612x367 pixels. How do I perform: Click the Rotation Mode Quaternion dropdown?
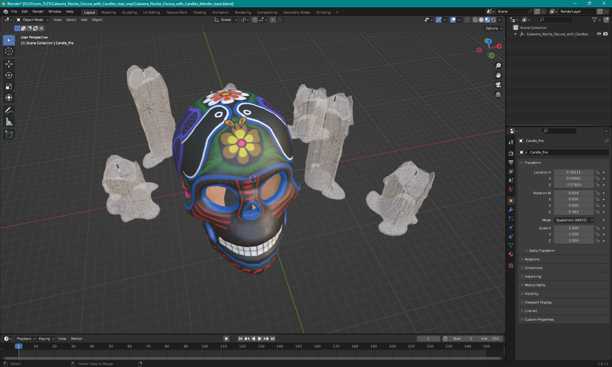573,220
